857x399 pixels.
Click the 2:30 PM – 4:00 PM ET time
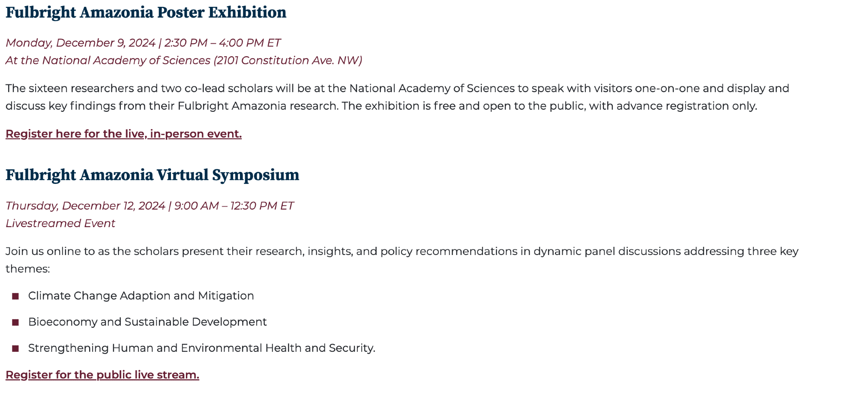(x=222, y=43)
